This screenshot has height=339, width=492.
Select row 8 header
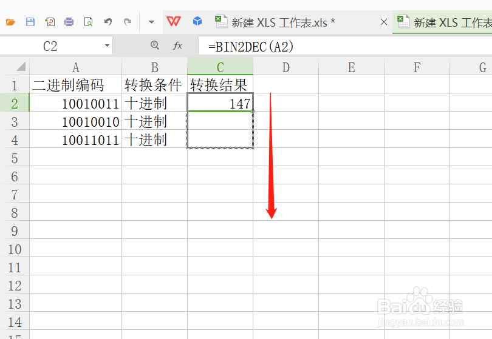pyautogui.click(x=15, y=212)
